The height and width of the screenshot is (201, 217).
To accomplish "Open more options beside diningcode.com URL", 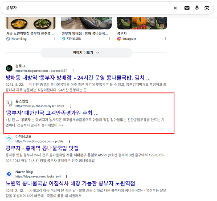I will pos(69,141).
